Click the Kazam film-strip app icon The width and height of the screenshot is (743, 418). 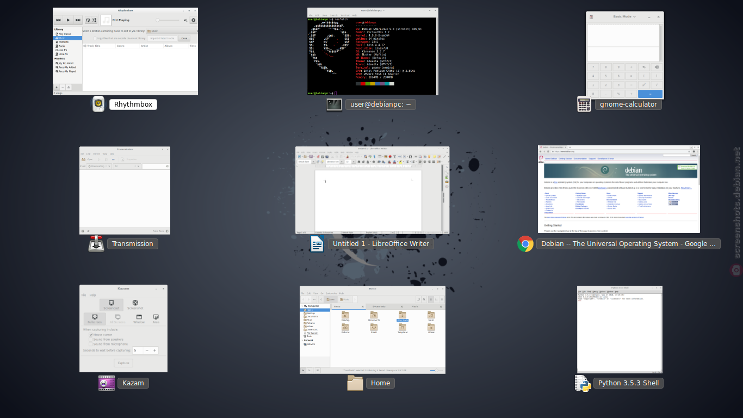107,383
